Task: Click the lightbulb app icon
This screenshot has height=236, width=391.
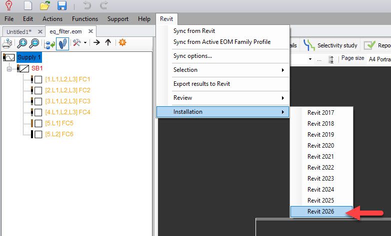Action: (8, 5)
